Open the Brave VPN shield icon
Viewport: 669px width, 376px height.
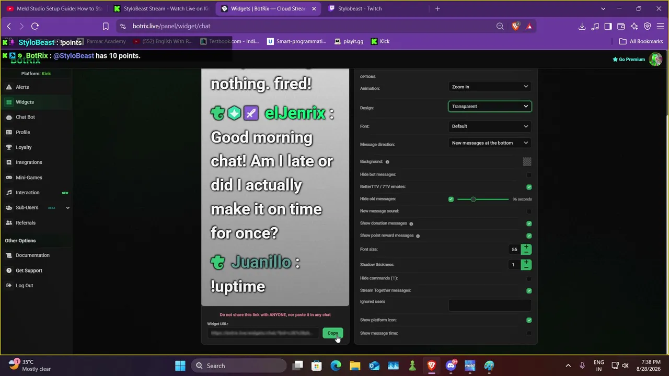pyautogui.click(x=648, y=26)
